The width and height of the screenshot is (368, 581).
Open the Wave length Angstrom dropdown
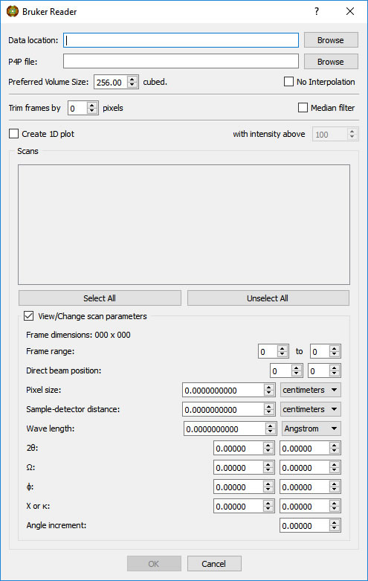311,428
